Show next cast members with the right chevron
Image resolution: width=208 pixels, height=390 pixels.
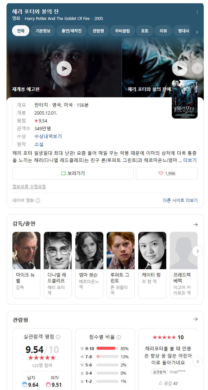(198, 251)
